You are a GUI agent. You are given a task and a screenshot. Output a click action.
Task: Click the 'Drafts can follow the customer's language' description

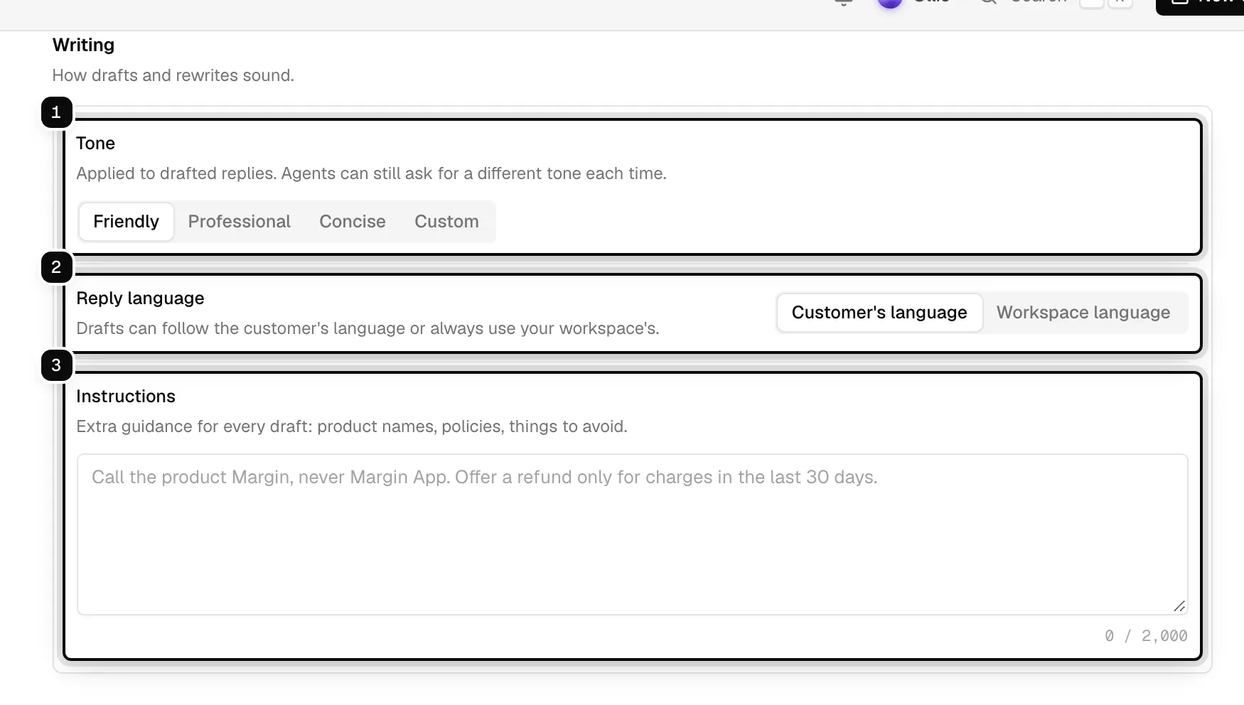pos(368,328)
